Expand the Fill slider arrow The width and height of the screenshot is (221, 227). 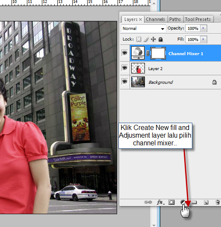coord(203,39)
